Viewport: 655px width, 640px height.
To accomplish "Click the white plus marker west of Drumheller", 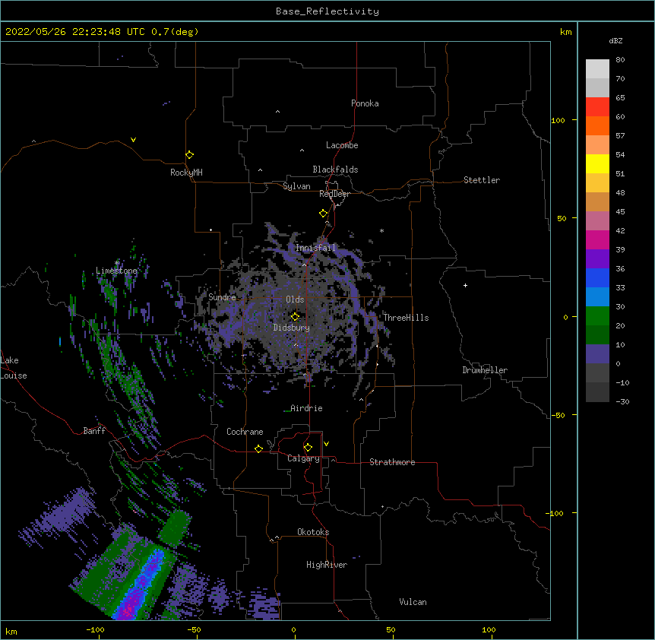I will (465, 285).
